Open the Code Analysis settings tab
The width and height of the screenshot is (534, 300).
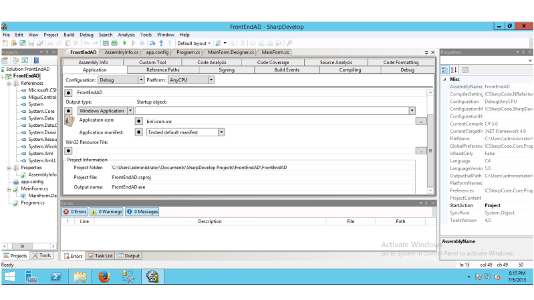tap(211, 62)
